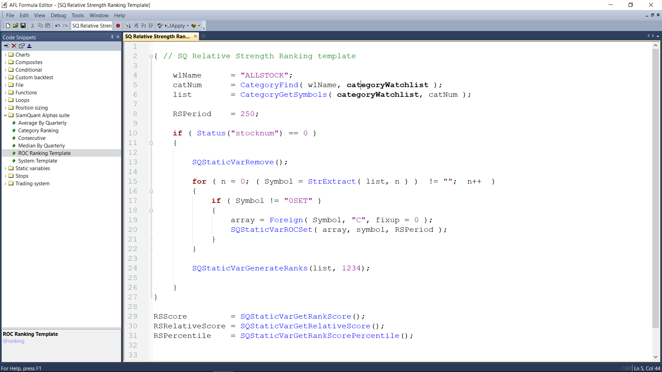Image resolution: width=662 pixels, height=372 pixels.
Task: Click the Verify AFL syntax checkmark icon
Action: 160,25
